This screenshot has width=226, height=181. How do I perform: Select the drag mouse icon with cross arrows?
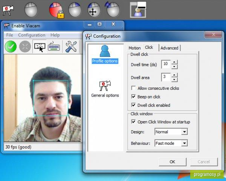pos(94,10)
